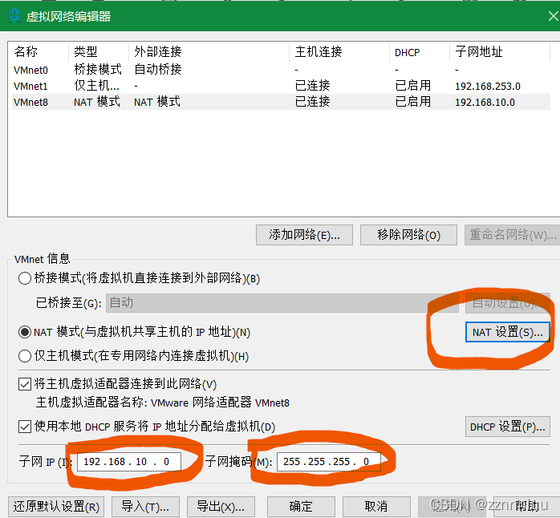Select the 桥接模式 radio button

point(25,278)
